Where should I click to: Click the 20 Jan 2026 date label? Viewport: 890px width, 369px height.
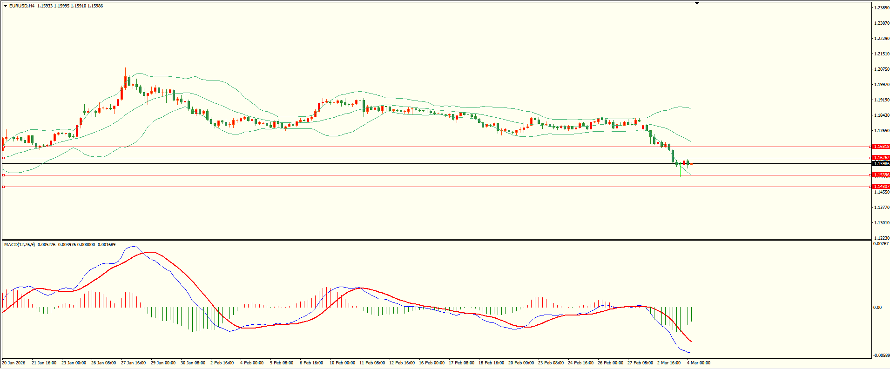click(x=13, y=363)
